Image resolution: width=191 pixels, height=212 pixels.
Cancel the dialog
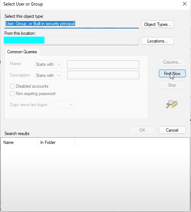(172, 130)
